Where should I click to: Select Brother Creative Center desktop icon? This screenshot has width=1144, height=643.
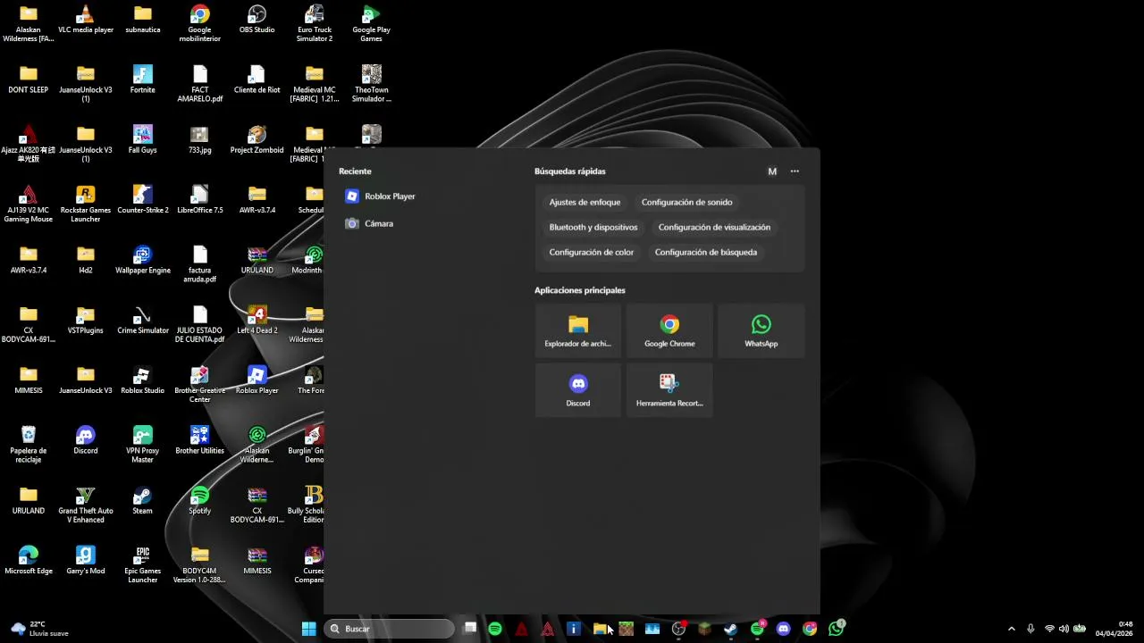point(200,385)
